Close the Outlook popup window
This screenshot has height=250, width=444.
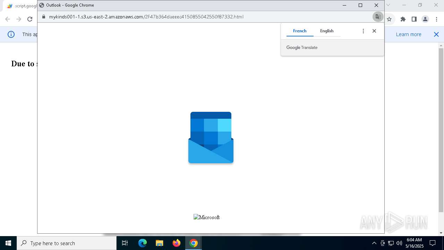pyautogui.click(x=376, y=5)
